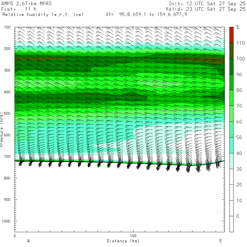Click the olive-brown colorbar swatch between 100 and 110

tap(231, 51)
